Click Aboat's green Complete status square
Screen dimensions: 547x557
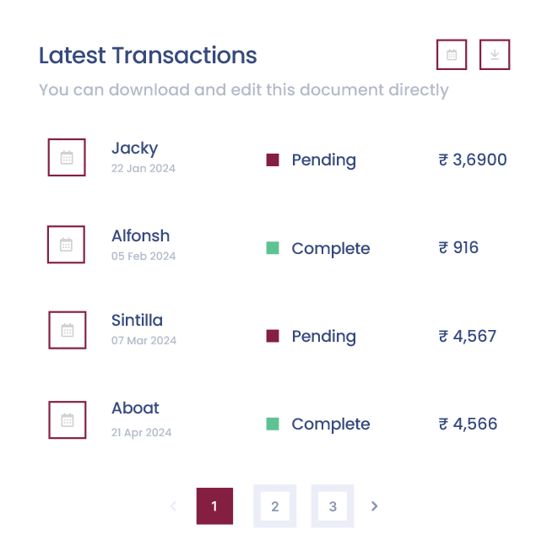[x=273, y=424]
